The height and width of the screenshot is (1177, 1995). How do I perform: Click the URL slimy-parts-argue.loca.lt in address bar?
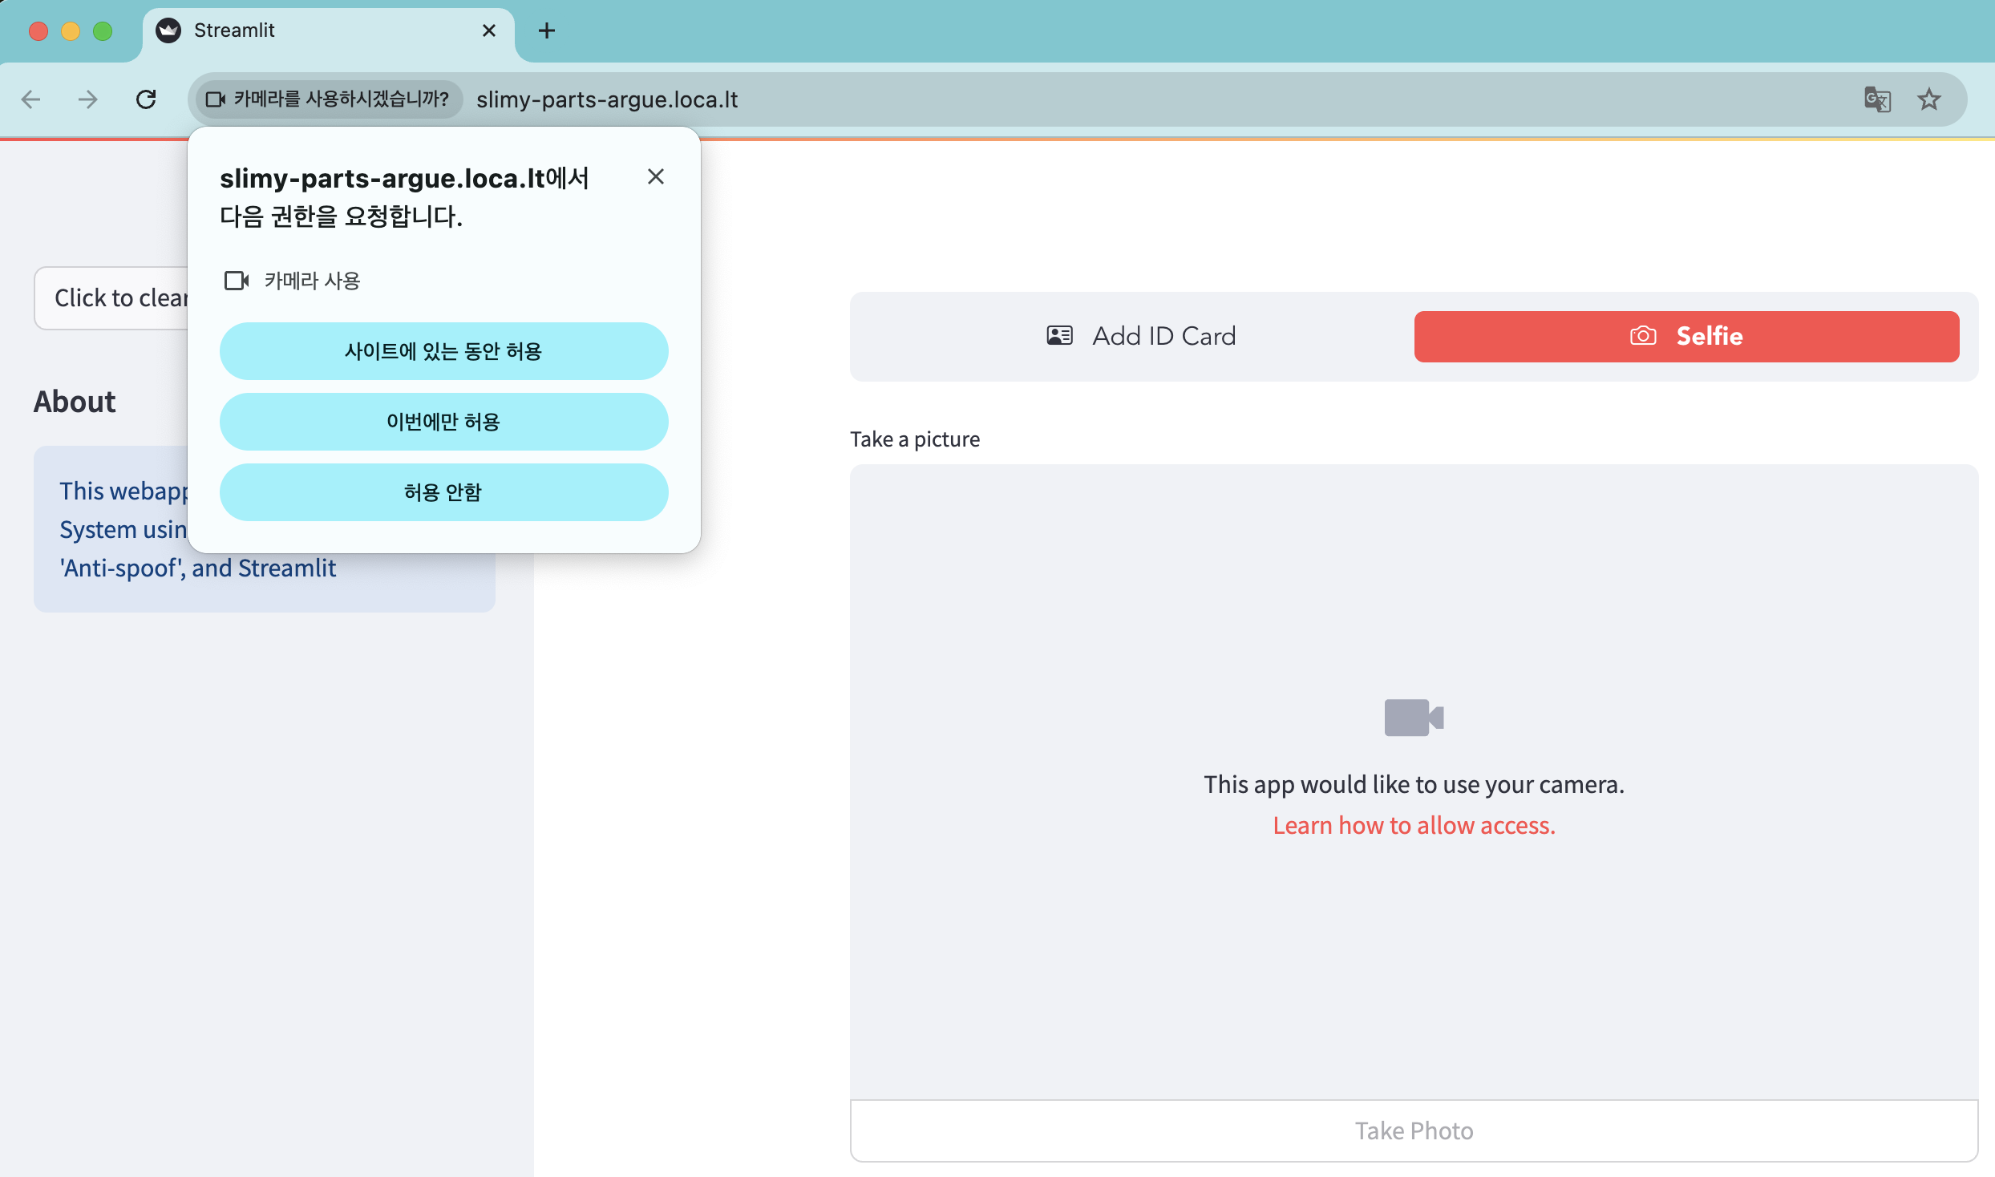607,99
